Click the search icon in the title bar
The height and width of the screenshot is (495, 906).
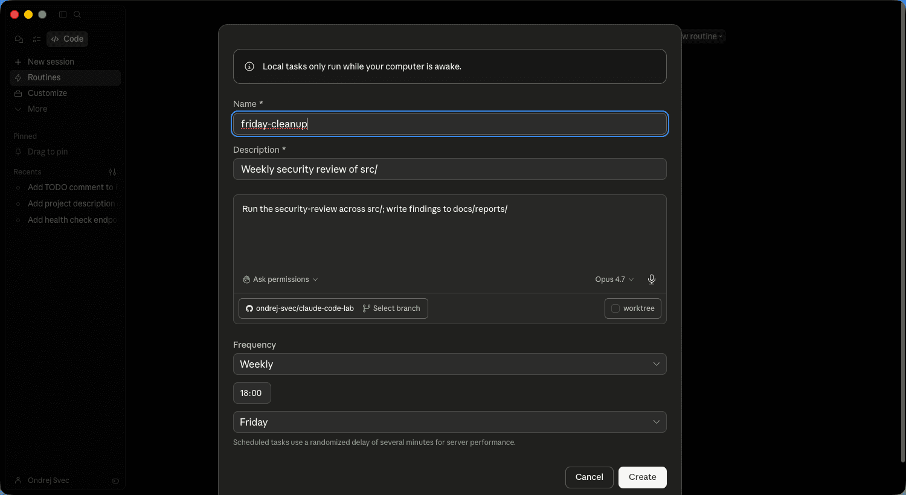[77, 14]
